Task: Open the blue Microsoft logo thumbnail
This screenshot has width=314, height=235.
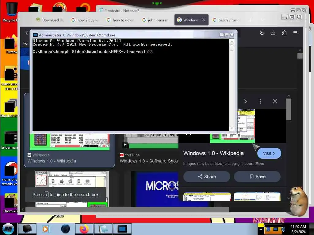Action: [x=155, y=188]
